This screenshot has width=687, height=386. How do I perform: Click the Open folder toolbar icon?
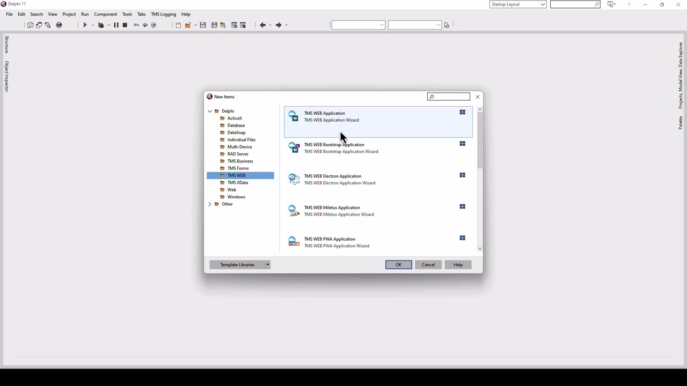(188, 25)
